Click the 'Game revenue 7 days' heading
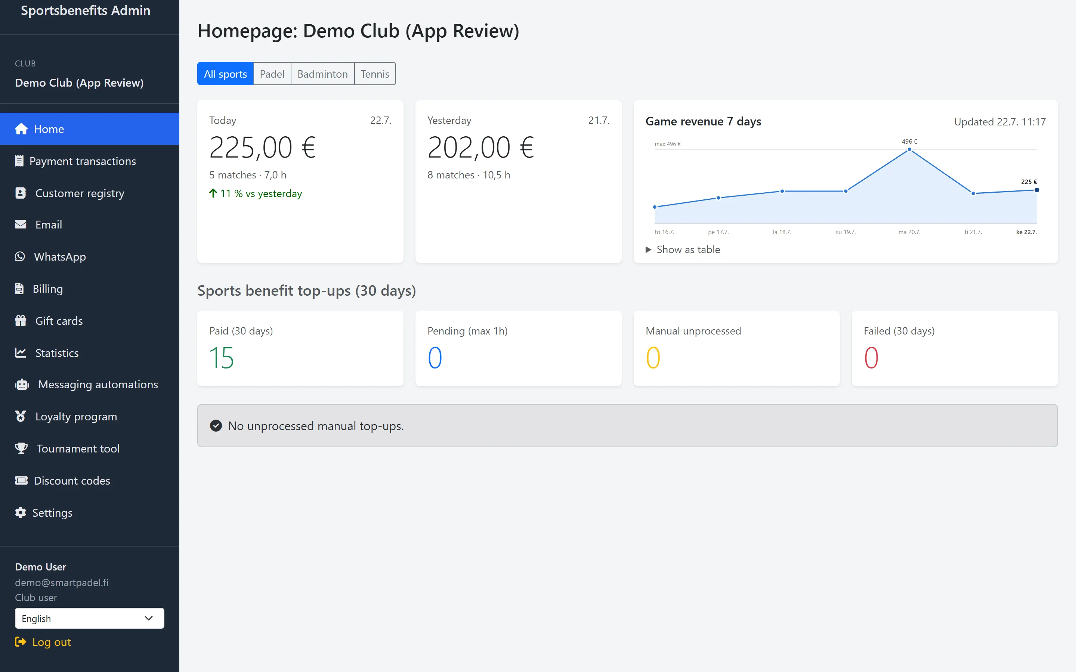The image size is (1076, 672). pos(703,121)
